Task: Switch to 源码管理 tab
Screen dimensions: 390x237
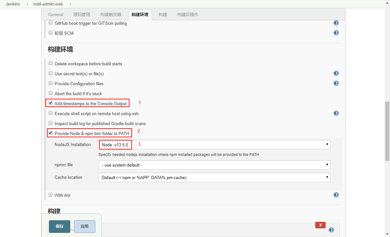Action: point(81,14)
